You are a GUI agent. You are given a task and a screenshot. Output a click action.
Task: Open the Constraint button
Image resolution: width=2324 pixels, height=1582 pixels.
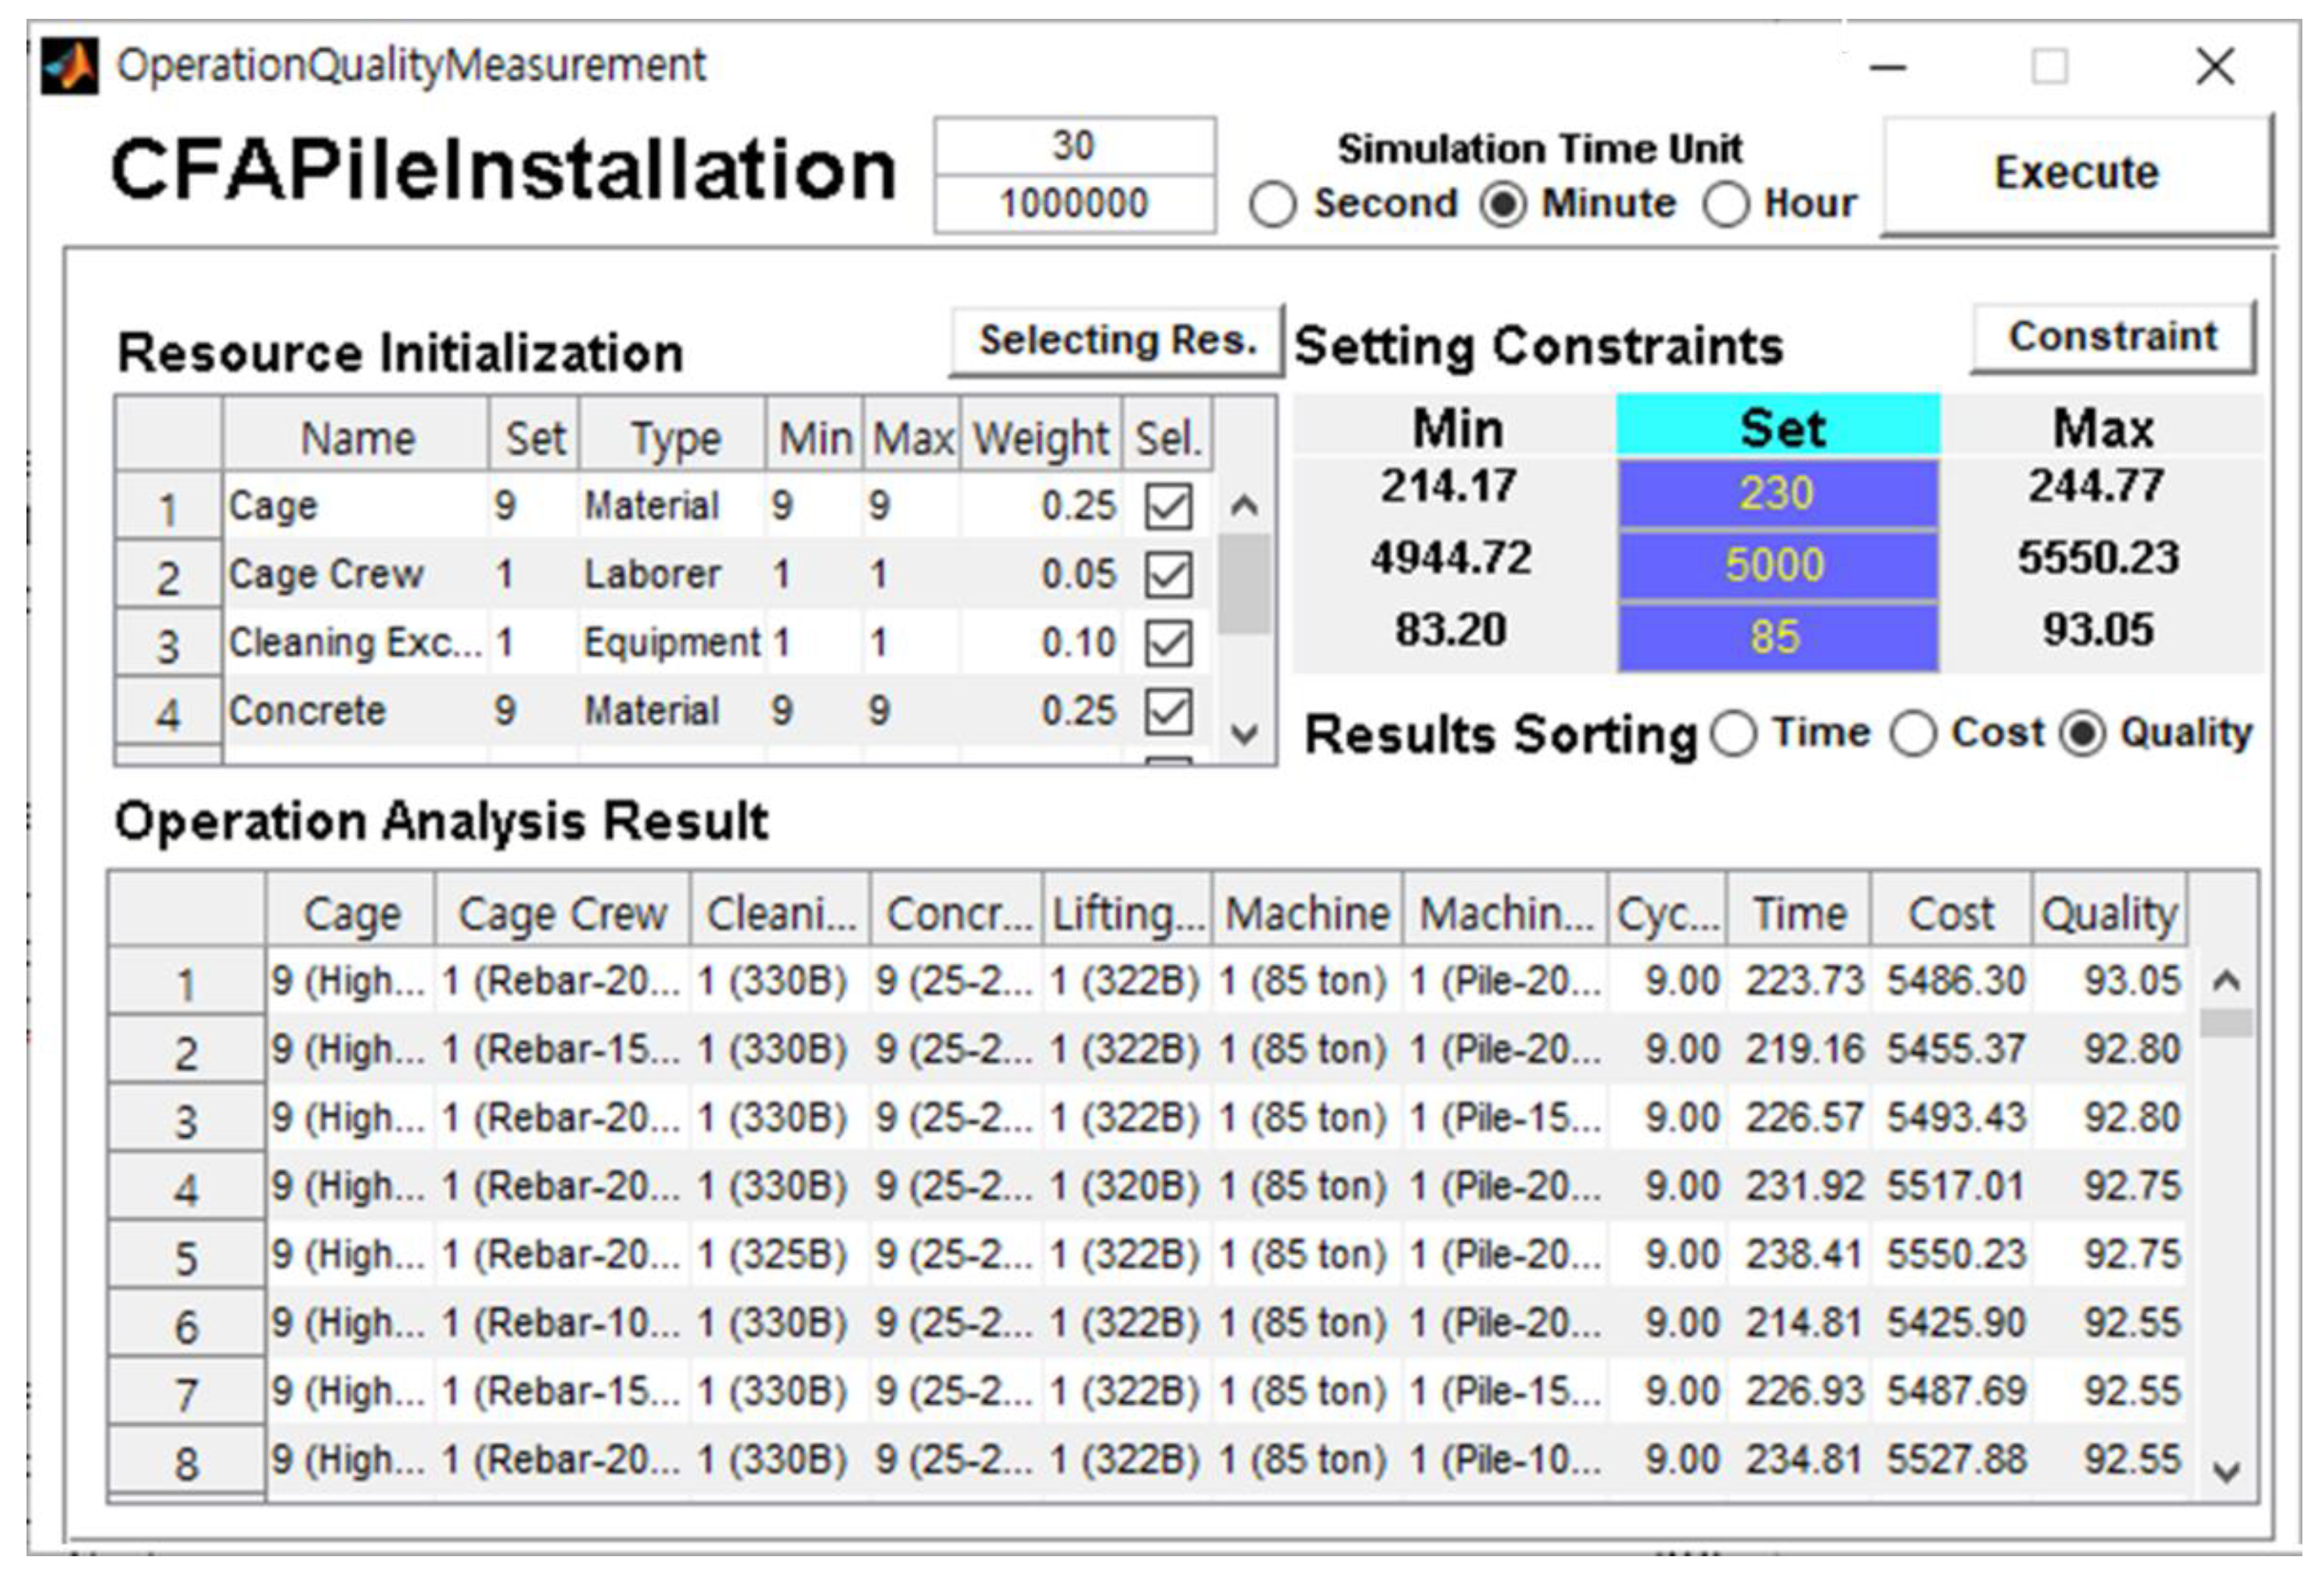pyautogui.click(x=2113, y=338)
